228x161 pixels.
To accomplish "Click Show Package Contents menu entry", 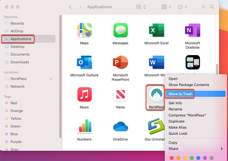I will click(189, 85).
